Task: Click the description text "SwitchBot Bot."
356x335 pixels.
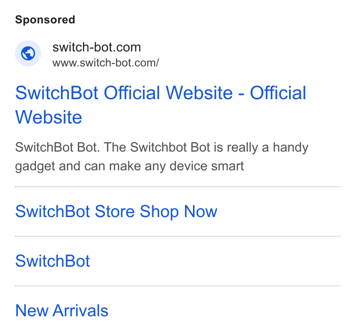Action: pyautogui.click(x=58, y=147)
